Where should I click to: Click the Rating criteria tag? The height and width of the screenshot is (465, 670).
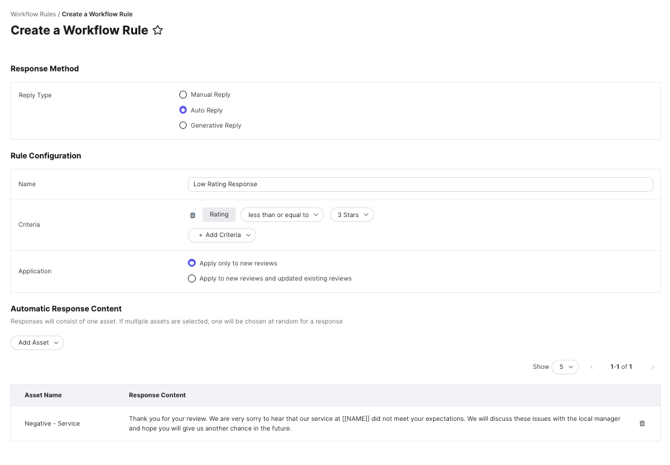(x=219, y=215)
